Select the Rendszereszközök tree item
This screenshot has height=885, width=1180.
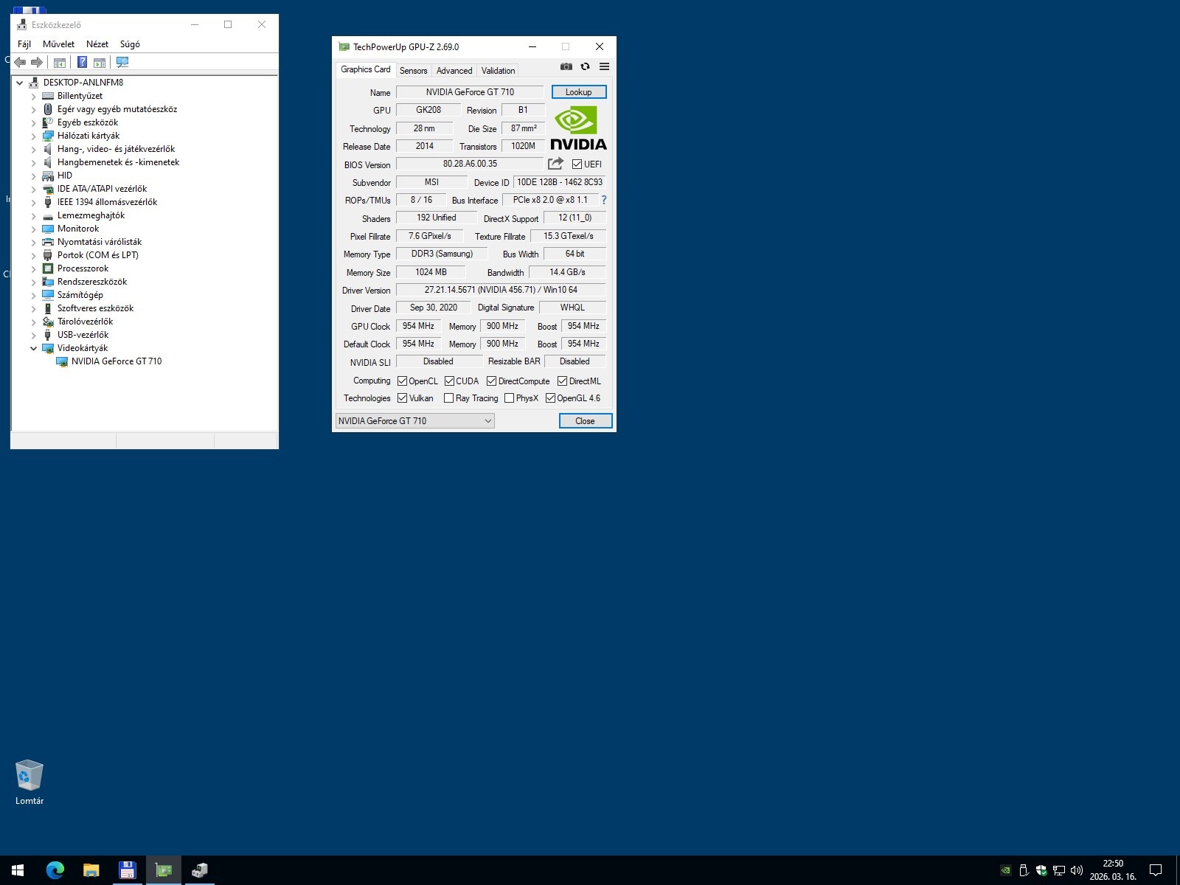(92, 282)
